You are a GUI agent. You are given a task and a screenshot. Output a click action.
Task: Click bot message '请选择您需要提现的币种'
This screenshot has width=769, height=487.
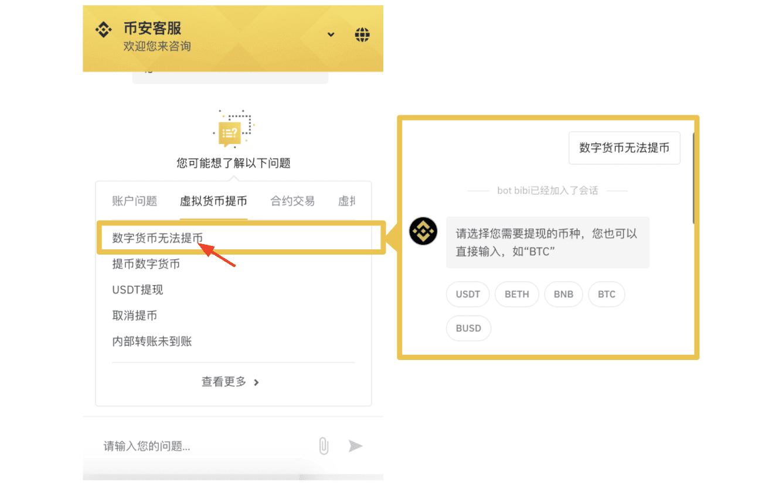coord(547,242)
